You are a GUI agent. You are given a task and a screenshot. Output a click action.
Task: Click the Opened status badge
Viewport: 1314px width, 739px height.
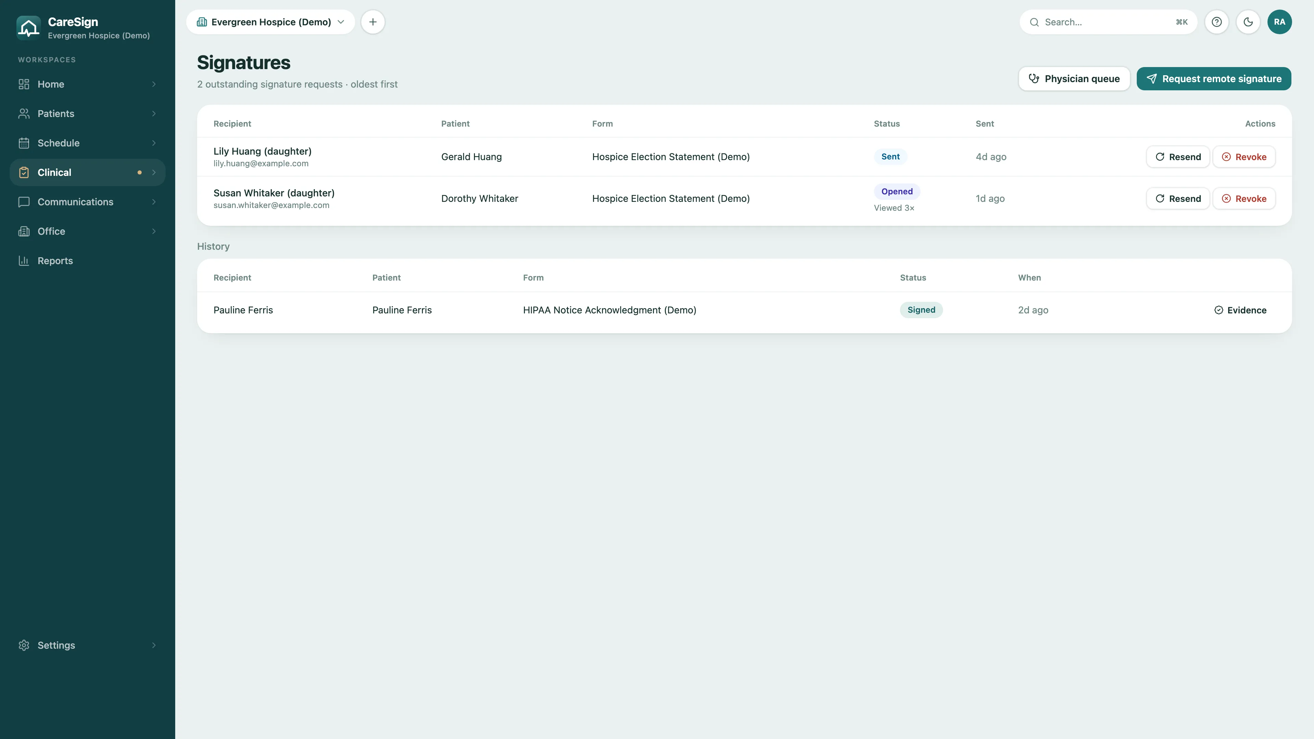(x=897, y=191)
